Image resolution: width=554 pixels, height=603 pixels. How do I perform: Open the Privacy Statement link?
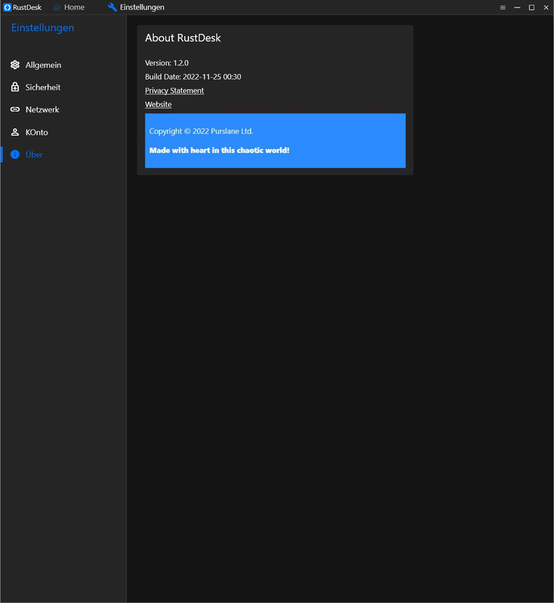click(174, 90)
